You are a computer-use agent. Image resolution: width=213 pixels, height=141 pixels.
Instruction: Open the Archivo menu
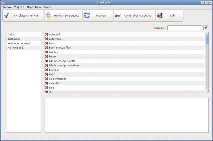tap(7, 7)
